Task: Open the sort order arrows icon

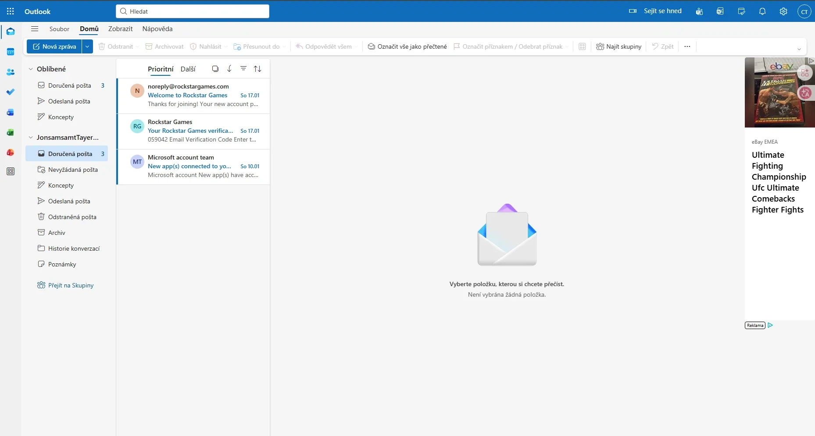Action: [257, 69]
